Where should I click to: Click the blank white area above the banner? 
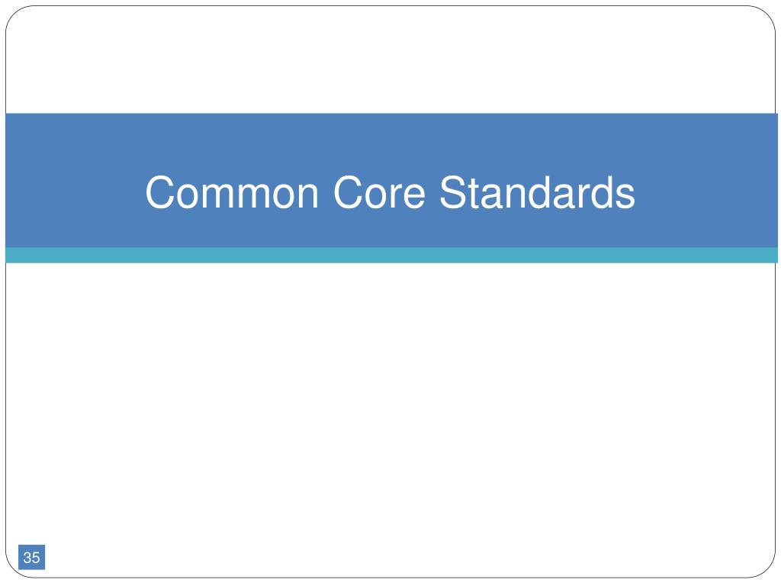point(390,60)
